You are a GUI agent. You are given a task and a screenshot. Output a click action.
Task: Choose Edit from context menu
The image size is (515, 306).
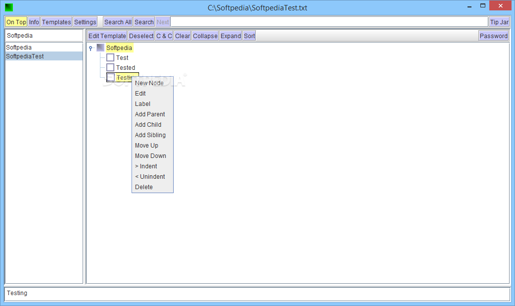tap(152, 94)
